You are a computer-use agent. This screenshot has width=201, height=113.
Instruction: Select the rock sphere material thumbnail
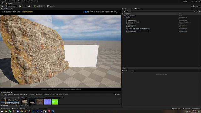(x=24, y=102)
